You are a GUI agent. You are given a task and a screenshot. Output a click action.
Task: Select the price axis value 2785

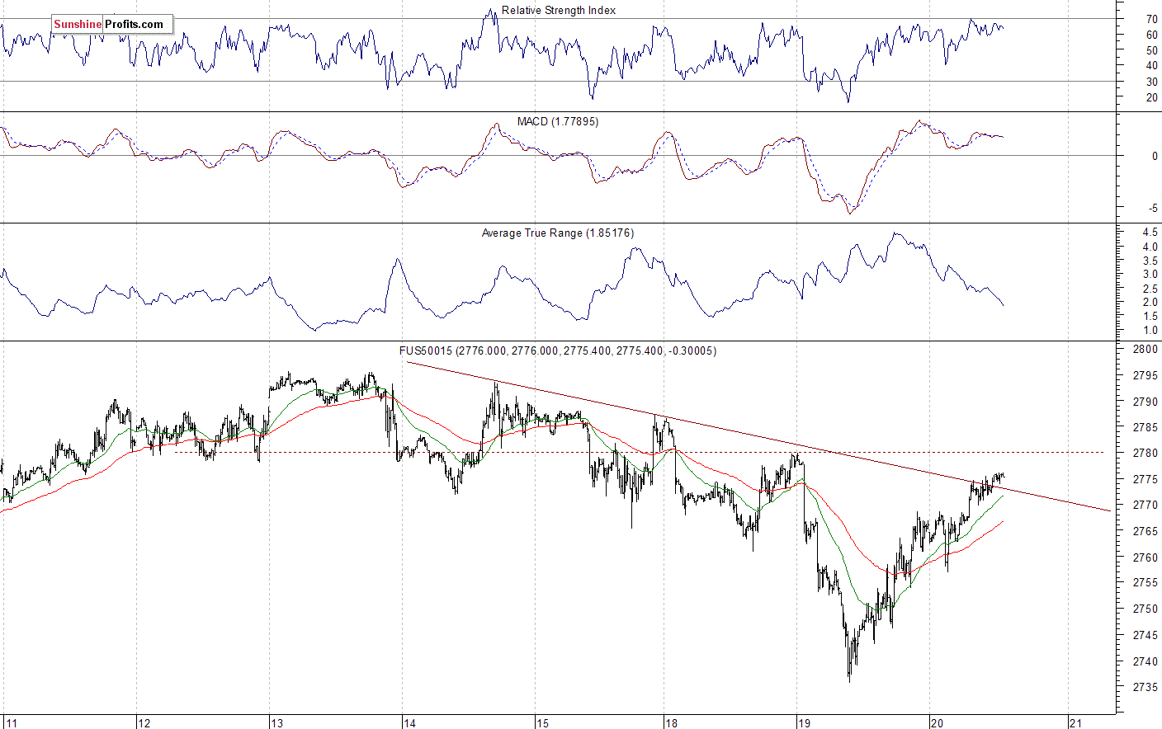coord(1145,428)
